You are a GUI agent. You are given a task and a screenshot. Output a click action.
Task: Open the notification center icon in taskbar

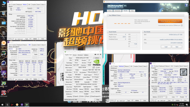(187, 105)
